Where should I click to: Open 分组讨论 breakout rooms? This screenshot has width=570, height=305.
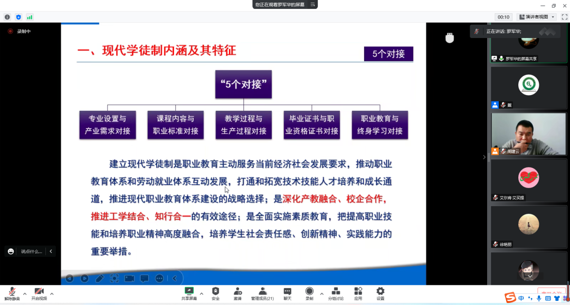[x=335, y=293]
